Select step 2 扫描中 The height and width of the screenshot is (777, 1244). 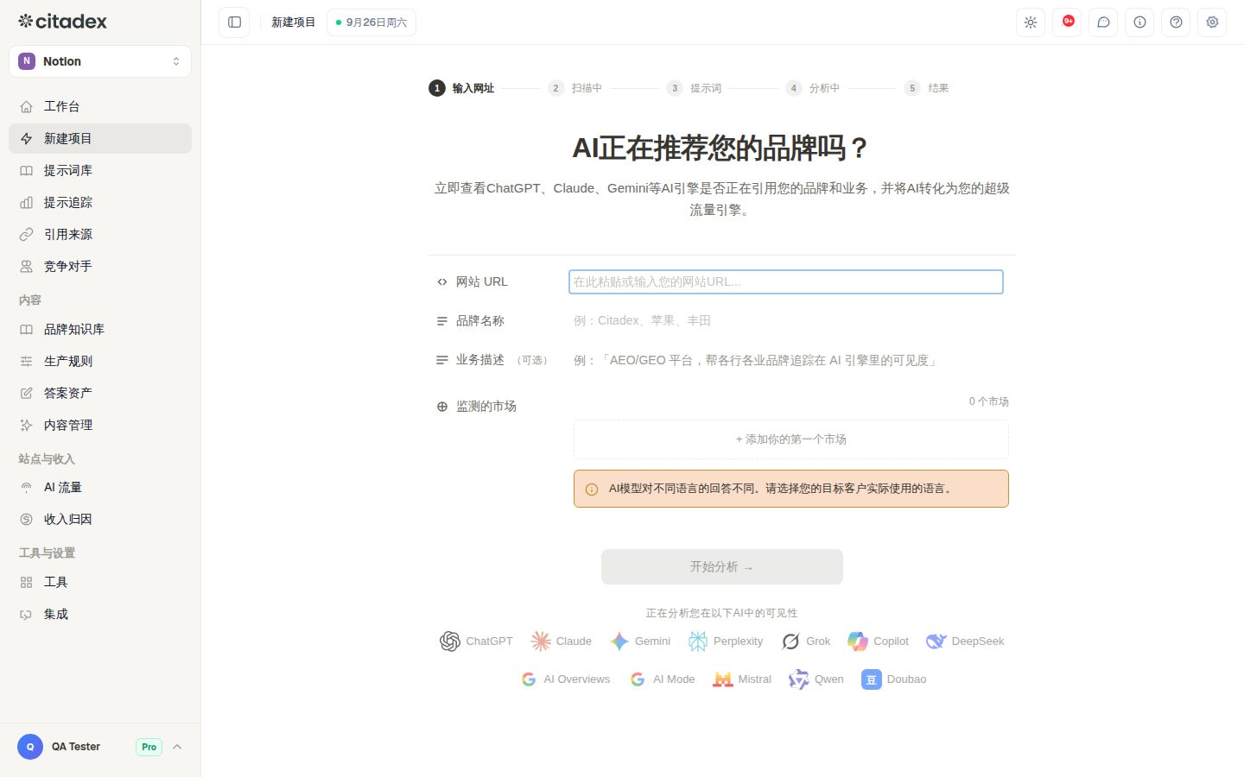click(575, 88)
